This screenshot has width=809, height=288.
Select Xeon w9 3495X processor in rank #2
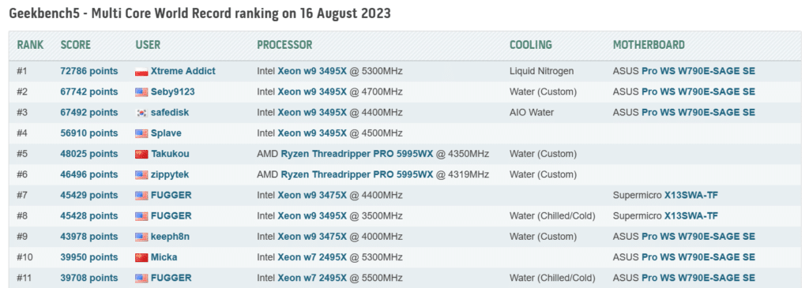point(312,92)
